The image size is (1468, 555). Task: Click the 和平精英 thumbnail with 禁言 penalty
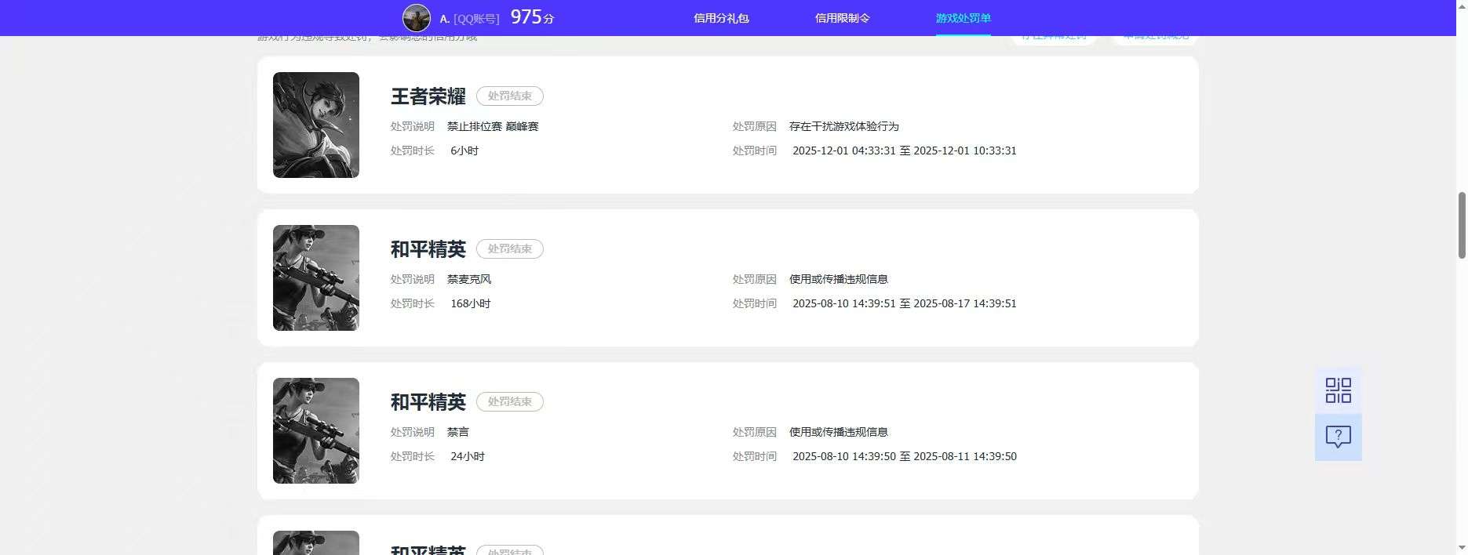pos(316,430)
